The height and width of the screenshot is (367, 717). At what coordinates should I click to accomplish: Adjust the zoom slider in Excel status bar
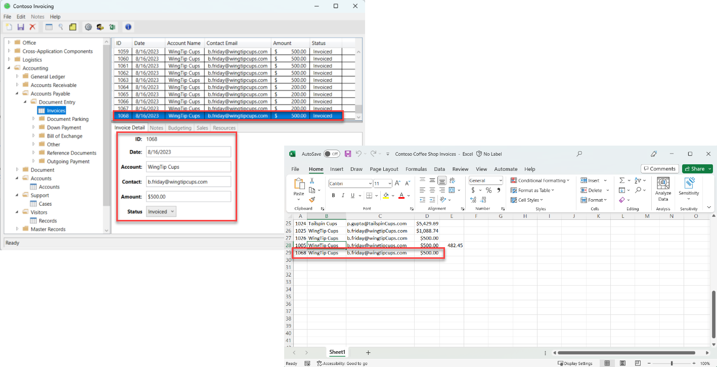click(x=671, y=363)
